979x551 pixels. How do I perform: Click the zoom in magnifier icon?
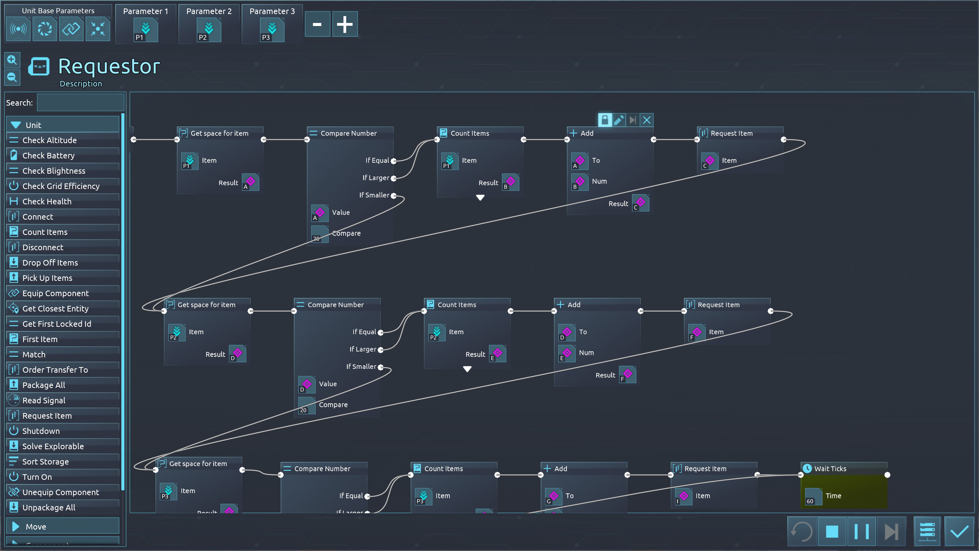(12, 60)
